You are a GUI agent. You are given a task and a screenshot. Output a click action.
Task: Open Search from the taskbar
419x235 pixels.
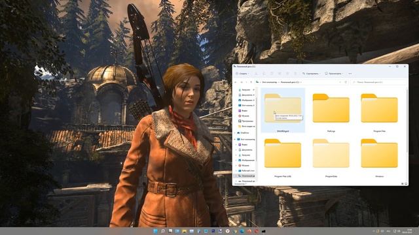(x=163, y=231)
